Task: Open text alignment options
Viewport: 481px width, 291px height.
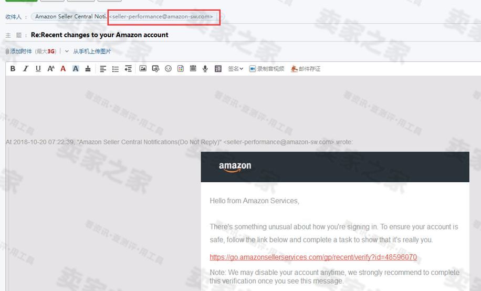Action: (x=103, y=69)
